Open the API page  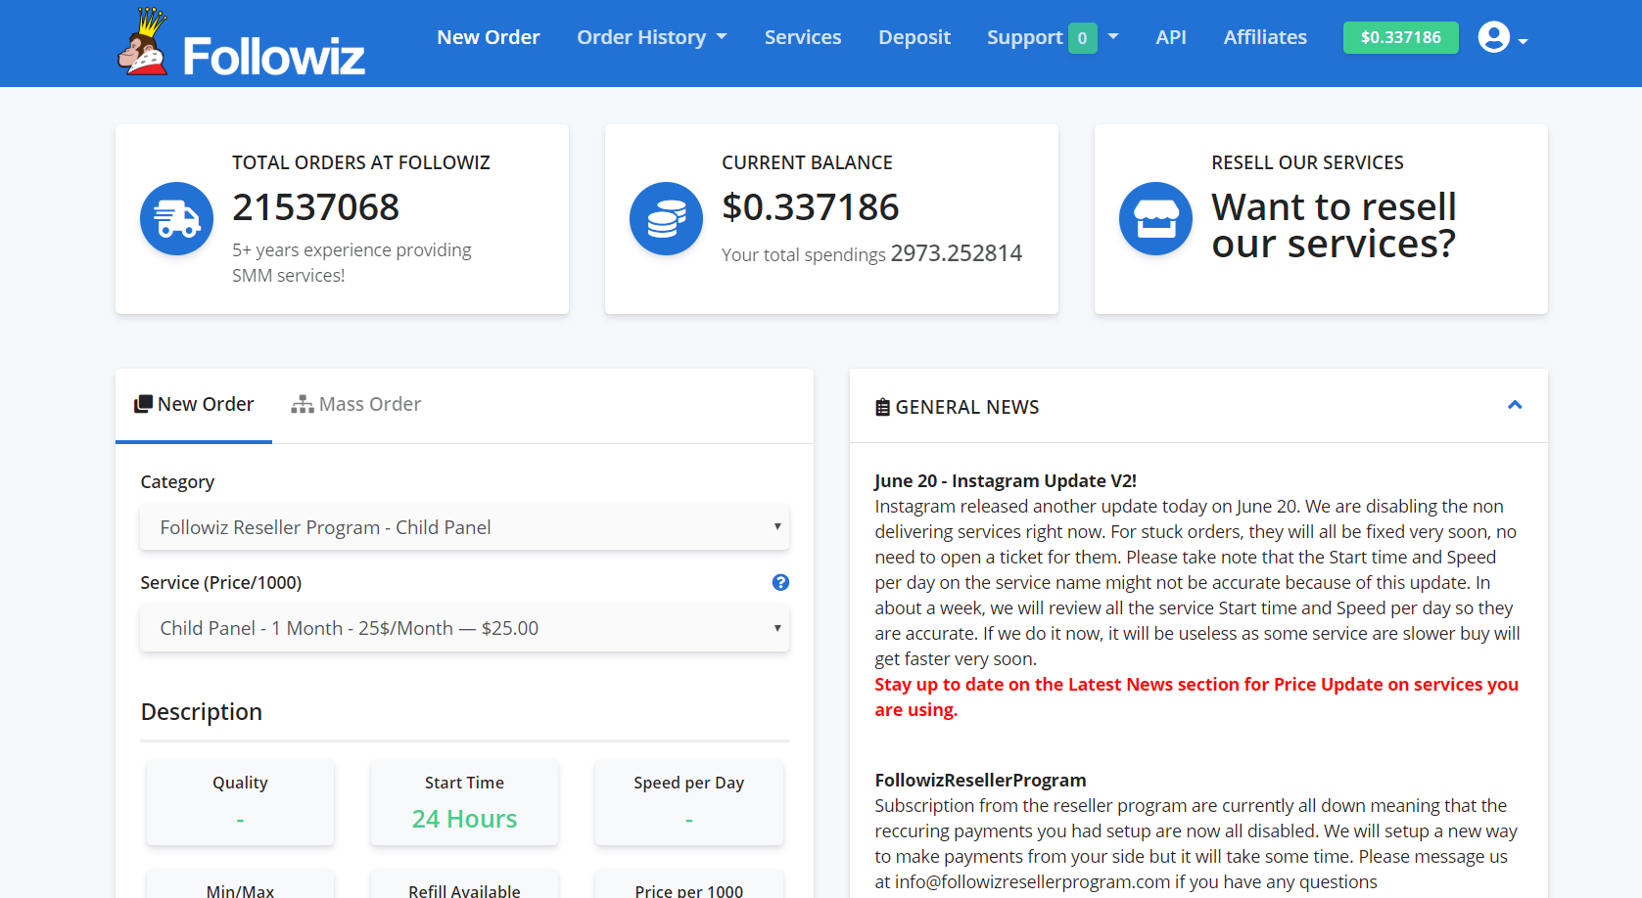click(x=1171, y=37)
